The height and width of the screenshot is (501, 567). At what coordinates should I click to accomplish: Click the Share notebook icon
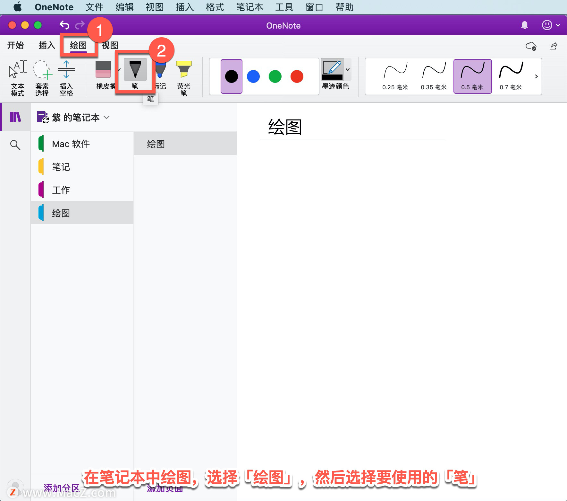point(554,46)
